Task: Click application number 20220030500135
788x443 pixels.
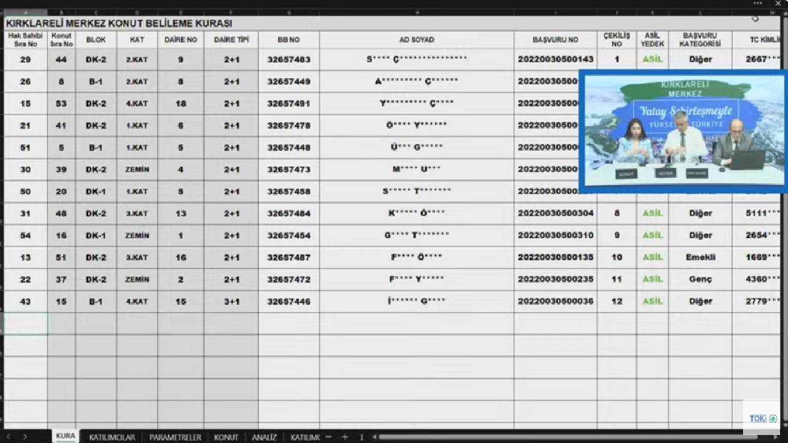Action: (555, 258)
